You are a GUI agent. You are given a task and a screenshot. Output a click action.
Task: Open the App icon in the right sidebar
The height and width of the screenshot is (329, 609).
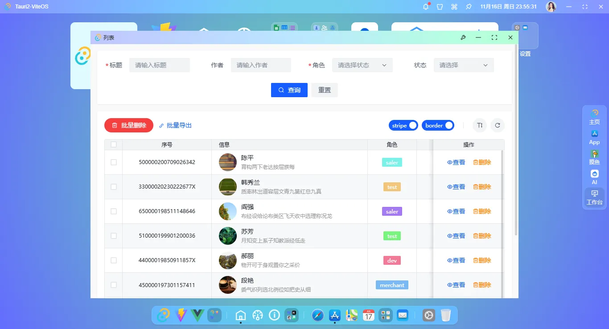[594, 137]
